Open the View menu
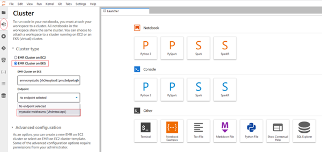 coord(30,4)
